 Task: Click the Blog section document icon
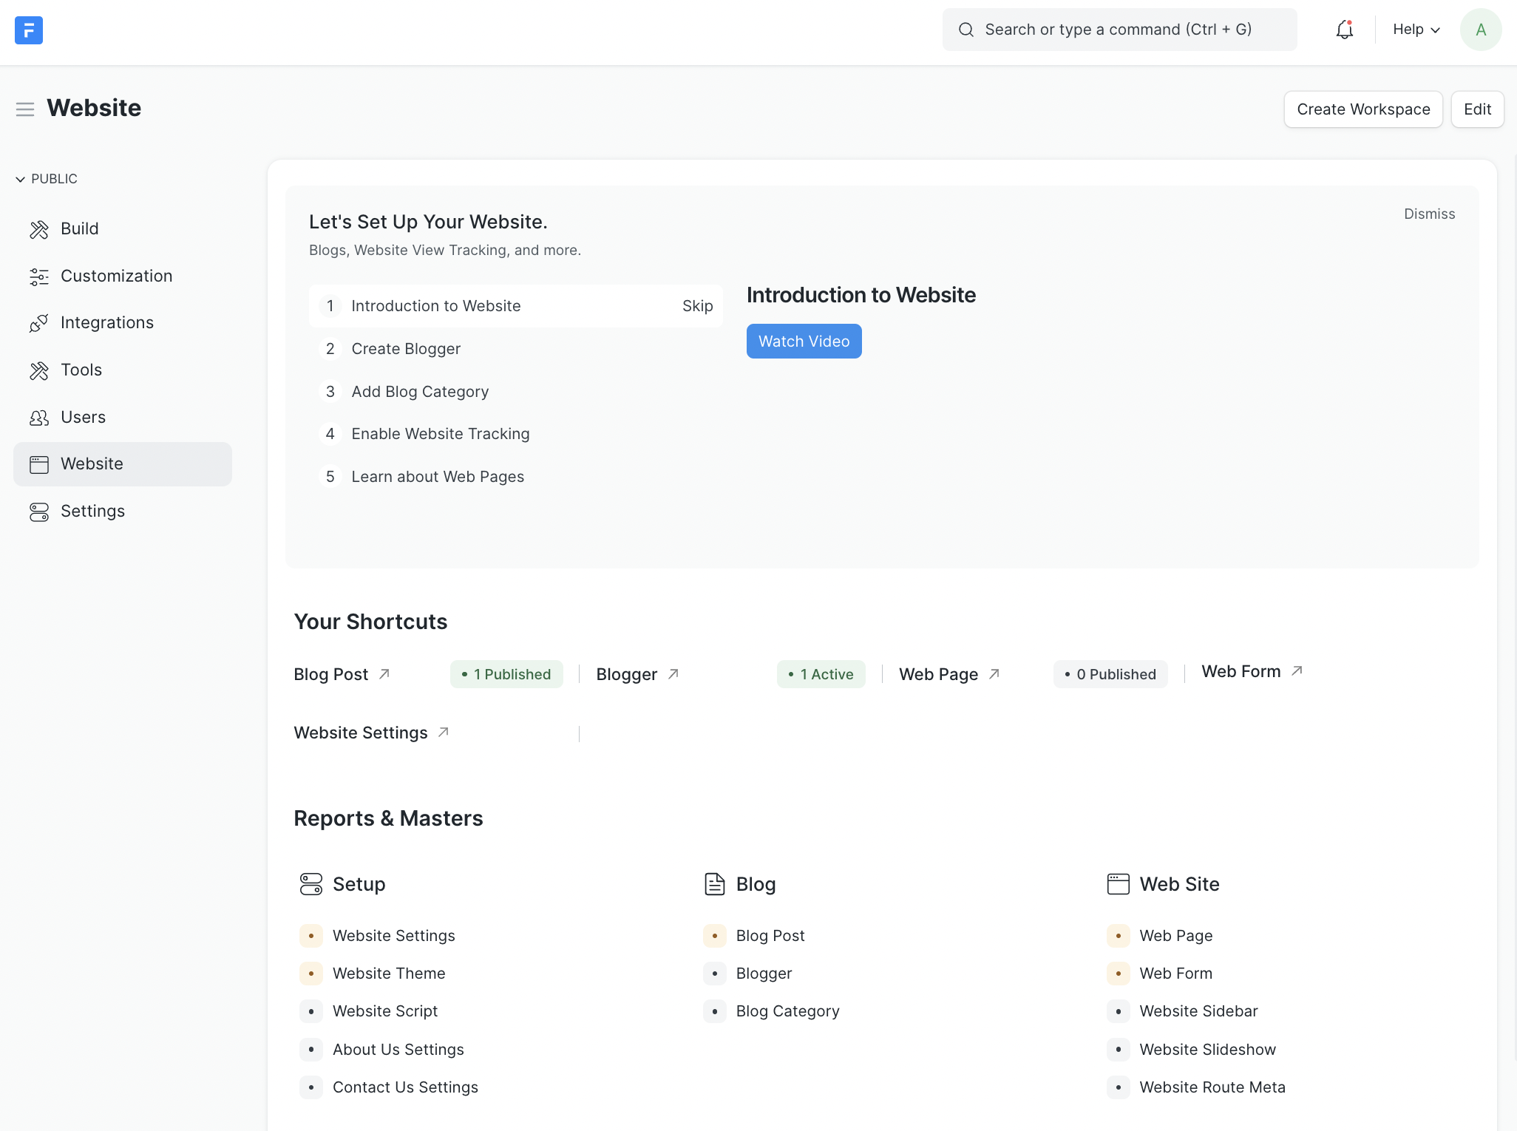[x=714, y=884]
